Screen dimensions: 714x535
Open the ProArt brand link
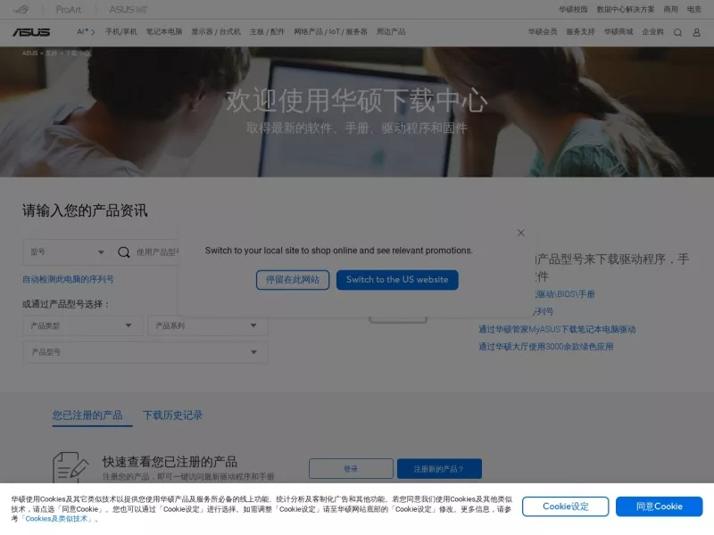69,9
